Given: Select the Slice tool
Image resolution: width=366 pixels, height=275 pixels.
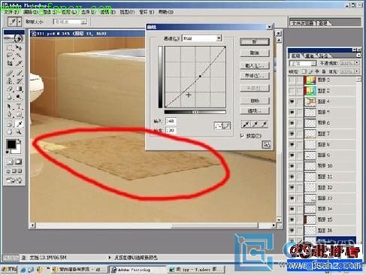Looking at the screenshot, I should [19, 63].
